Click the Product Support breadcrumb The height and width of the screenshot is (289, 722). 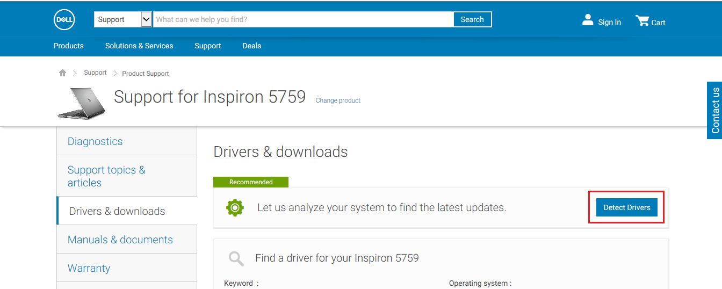(146, 74)
